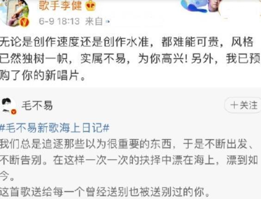Click the username 歌手李健
The width and height of the screenshot is (261, 199).
tap(61, 5)
